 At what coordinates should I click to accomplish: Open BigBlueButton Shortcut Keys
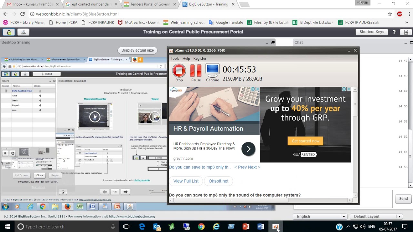click(372, 32)
